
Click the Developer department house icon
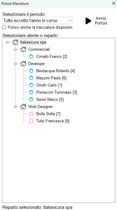23,64
